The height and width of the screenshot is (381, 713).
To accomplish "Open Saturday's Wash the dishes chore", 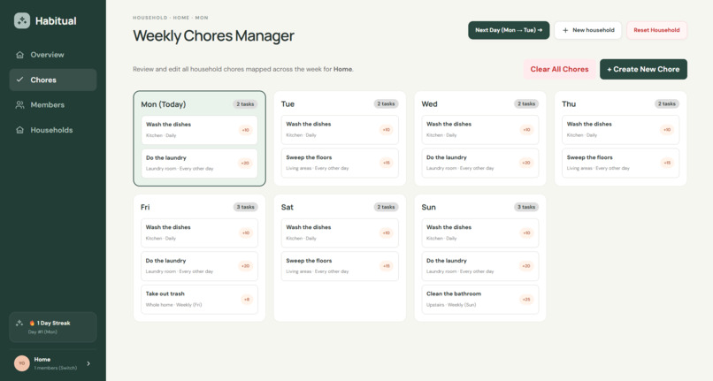I will [340, 232].
